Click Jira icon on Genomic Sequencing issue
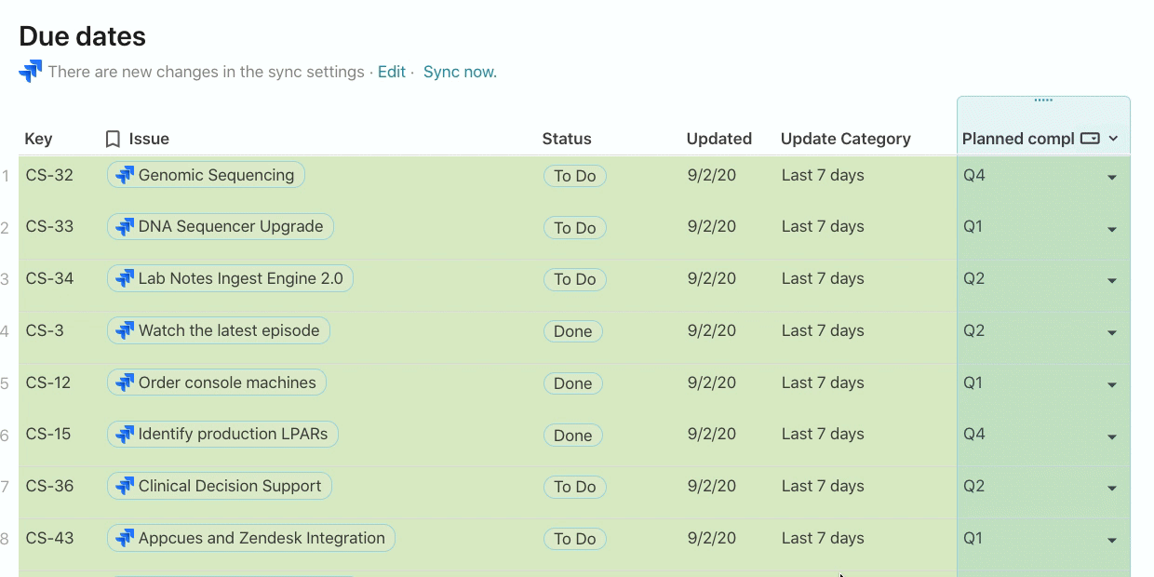 coord(125,175)
